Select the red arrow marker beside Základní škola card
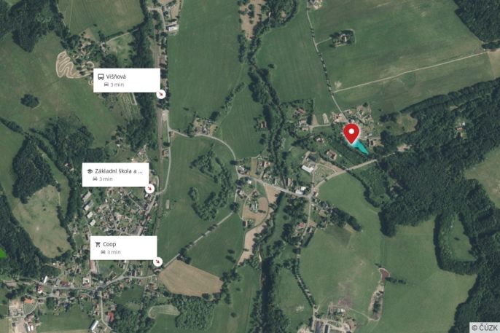This screenshot has width=500, height=333. (150, 189)
